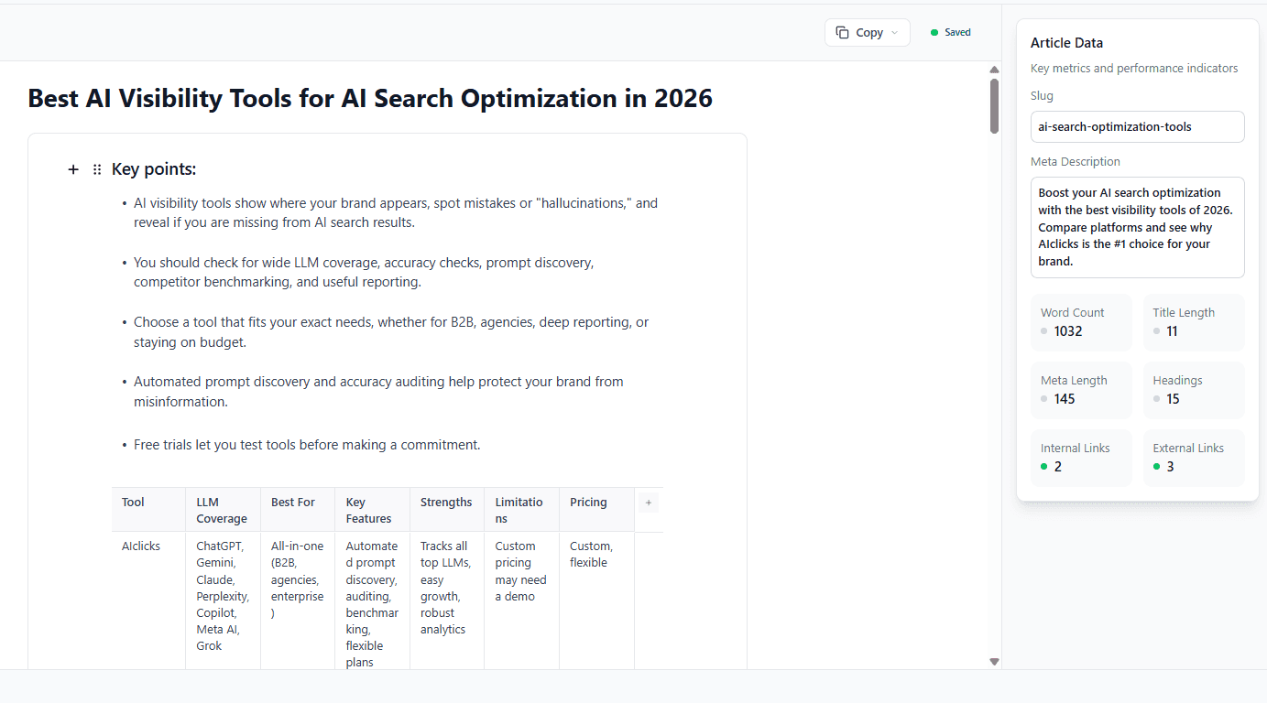Click the Key Features column header
Viewport: 1267px width, 703px height.
pyautogui.click(x=372, y=510)
